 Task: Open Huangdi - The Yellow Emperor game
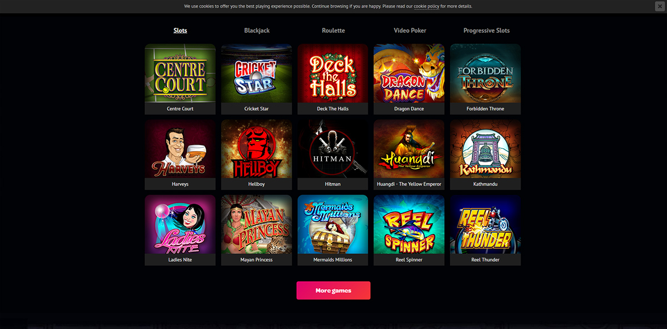click(x=409, y=154)
